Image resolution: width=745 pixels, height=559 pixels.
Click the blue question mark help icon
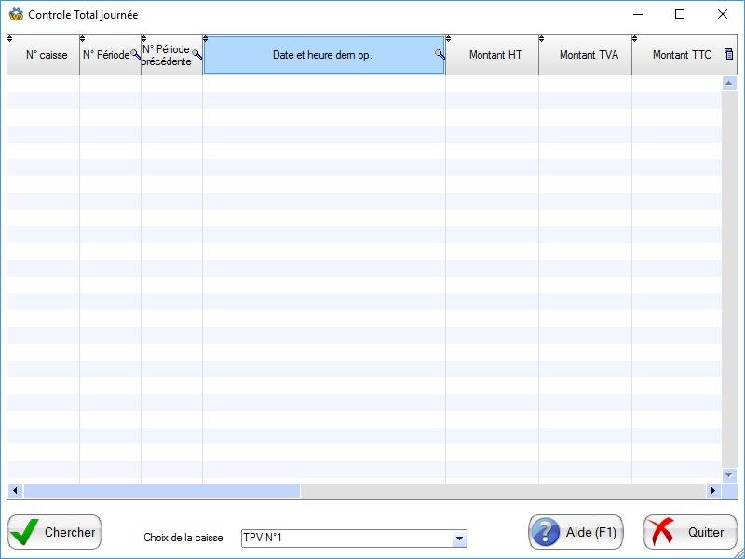point(547,532)
